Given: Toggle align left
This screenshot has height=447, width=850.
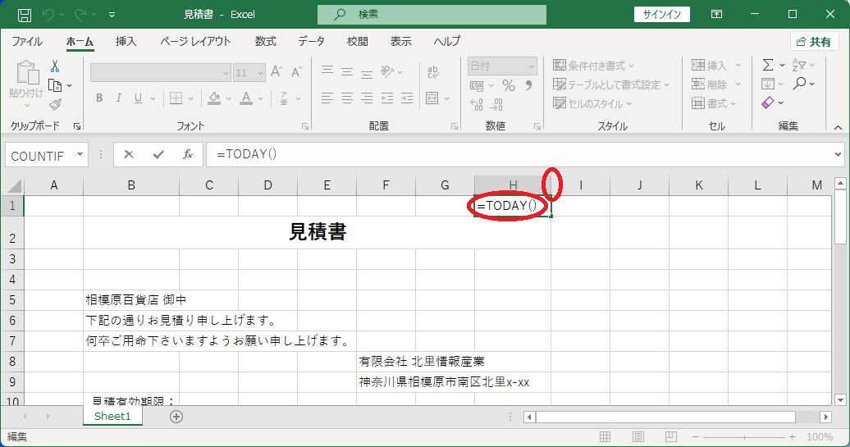Looking at the screenshot, I should [x=327, y=98].
